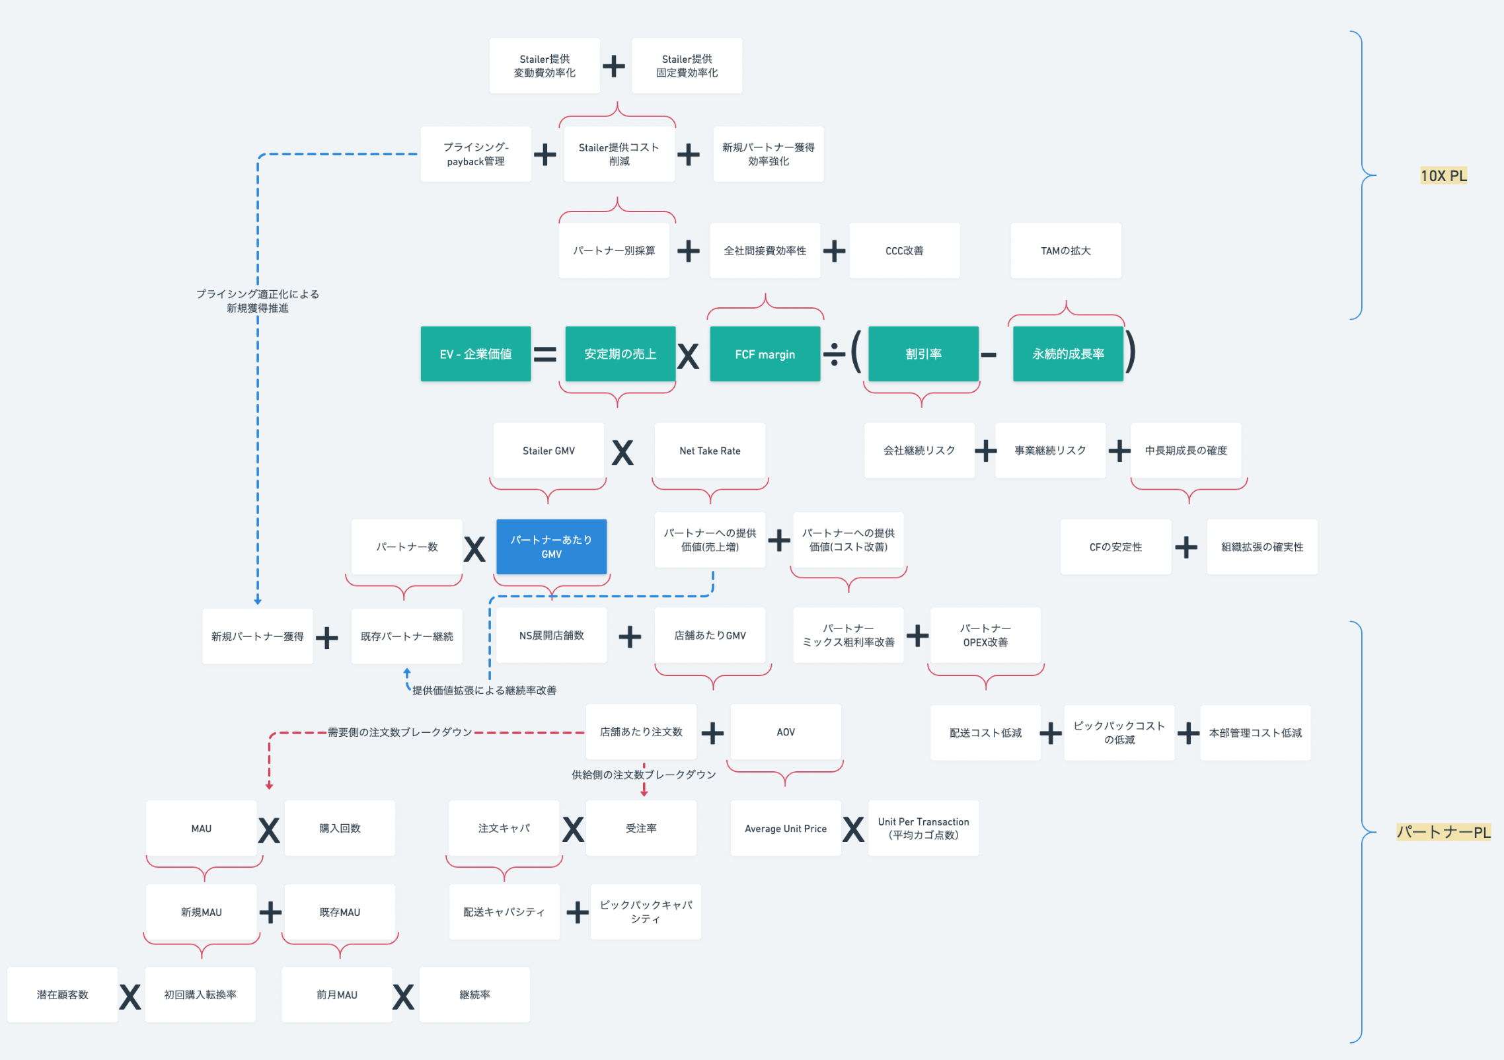The height and width of the screenshot is (1060, 1504).
Task: Click the blue パートナーあたりGMV box
Action: [551, 547]
